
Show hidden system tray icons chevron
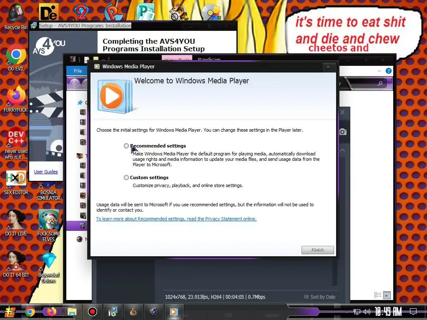[x=347, y=312]
